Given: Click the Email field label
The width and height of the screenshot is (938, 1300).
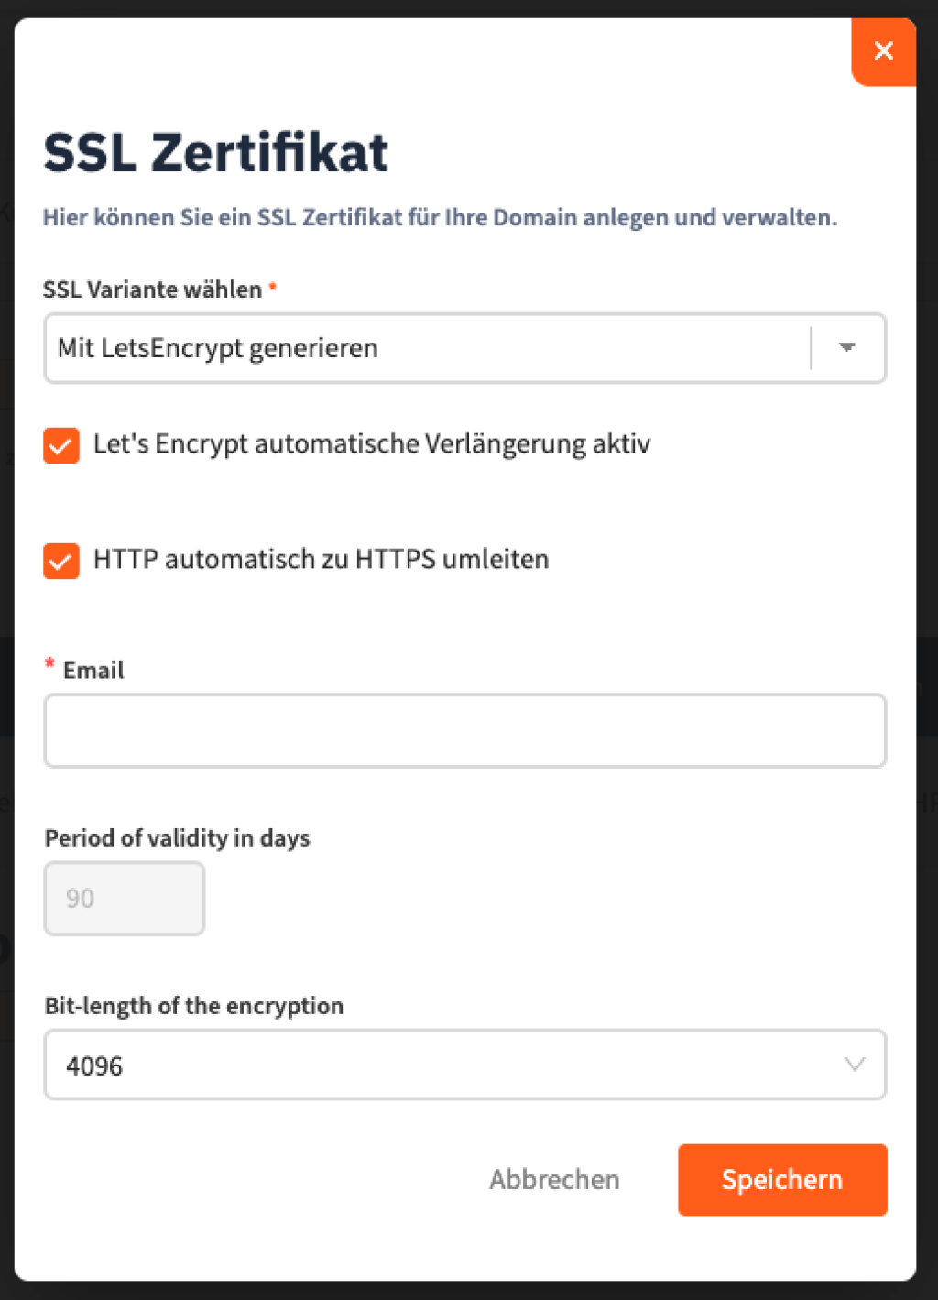Looking at the screenshot, I should click(x=93, y=671).
